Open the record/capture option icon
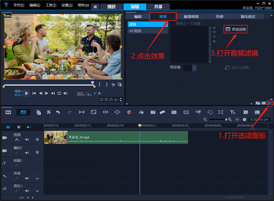Image resolution: width=274 pixels, height=201 pixels. click(129, 112)
